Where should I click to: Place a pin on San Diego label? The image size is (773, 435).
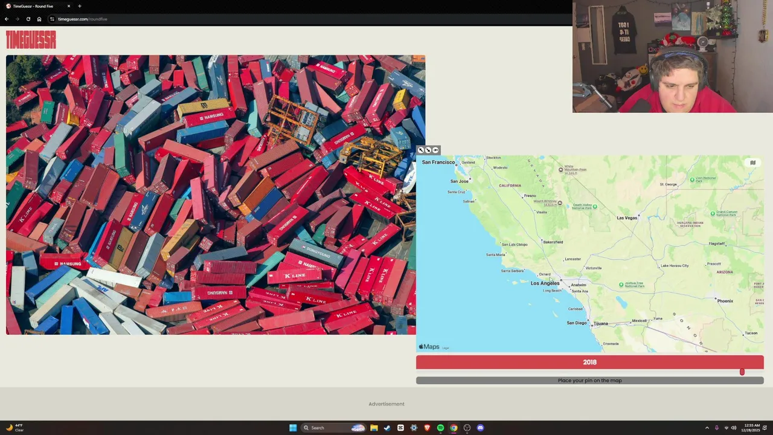pos(577,323)
